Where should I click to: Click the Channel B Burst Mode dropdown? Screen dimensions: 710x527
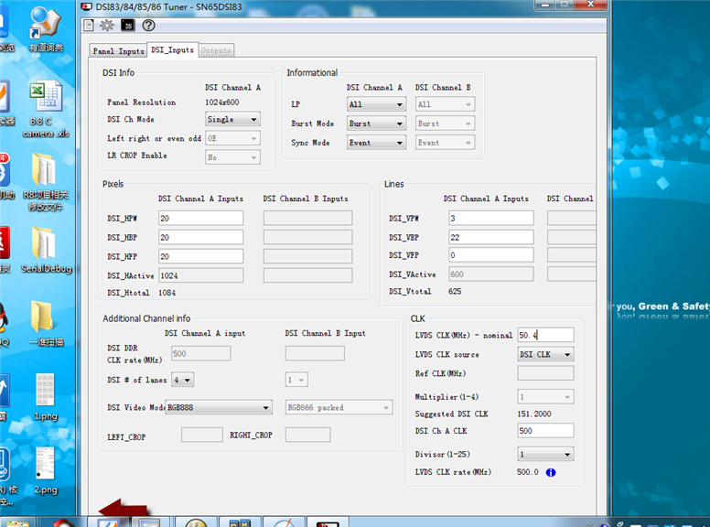[445, 124]
